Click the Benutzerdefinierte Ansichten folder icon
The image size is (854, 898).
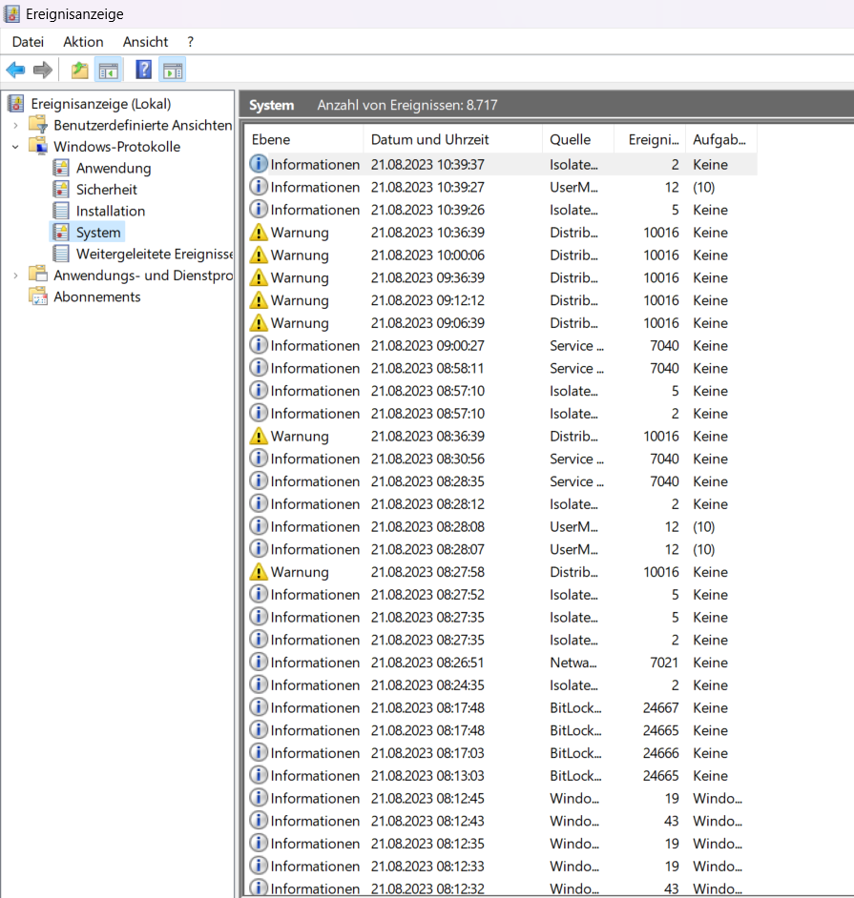coord(38,124)
